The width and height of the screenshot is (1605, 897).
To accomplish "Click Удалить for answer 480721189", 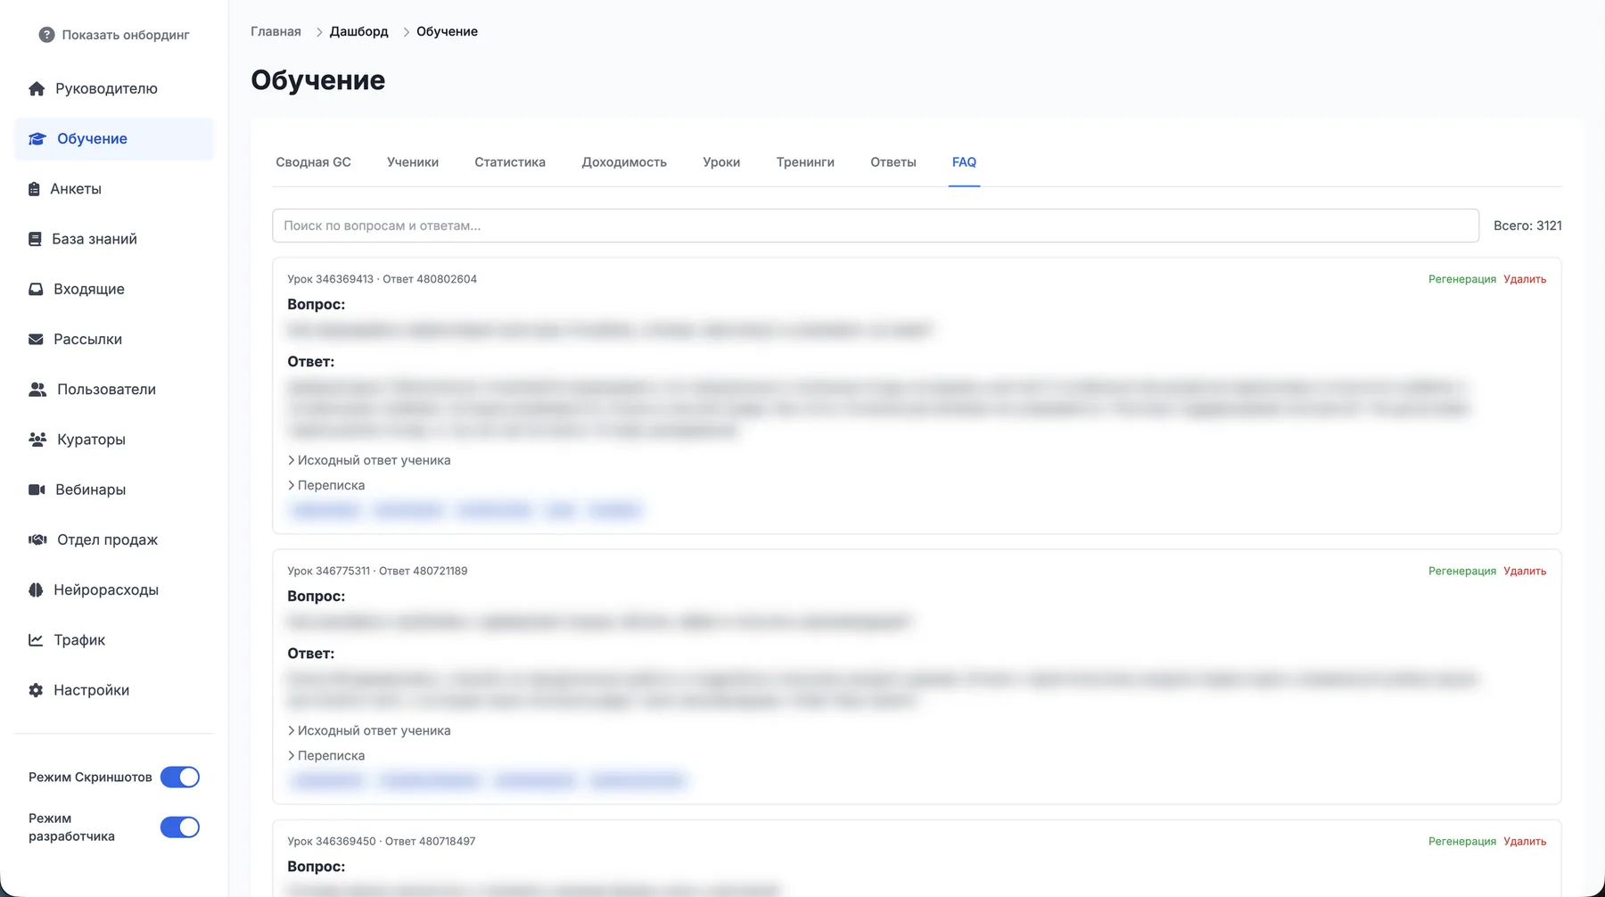I will [x=1525, y=571].
